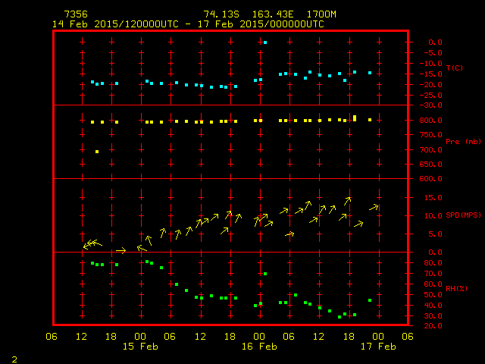Click the rightmost cyan temperature data point
The width and height of the screenshot is (485, 364).
click(370, 73)
